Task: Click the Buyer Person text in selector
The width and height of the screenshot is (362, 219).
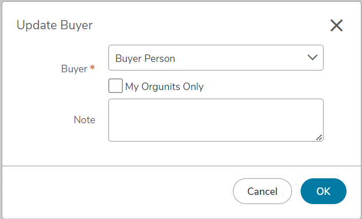Action: (145, 58)
